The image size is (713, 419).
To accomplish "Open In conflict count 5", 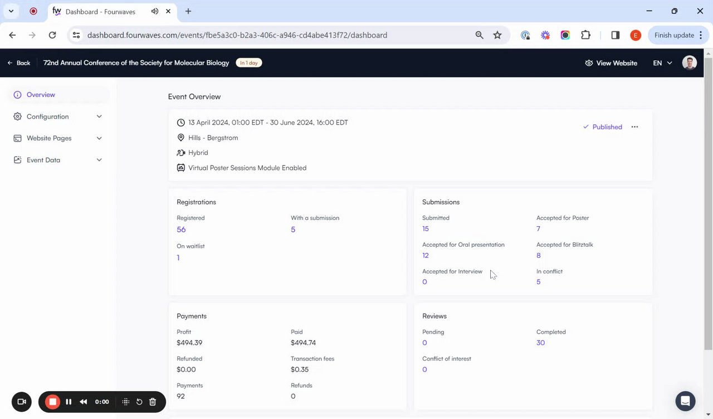I will 538,282.
